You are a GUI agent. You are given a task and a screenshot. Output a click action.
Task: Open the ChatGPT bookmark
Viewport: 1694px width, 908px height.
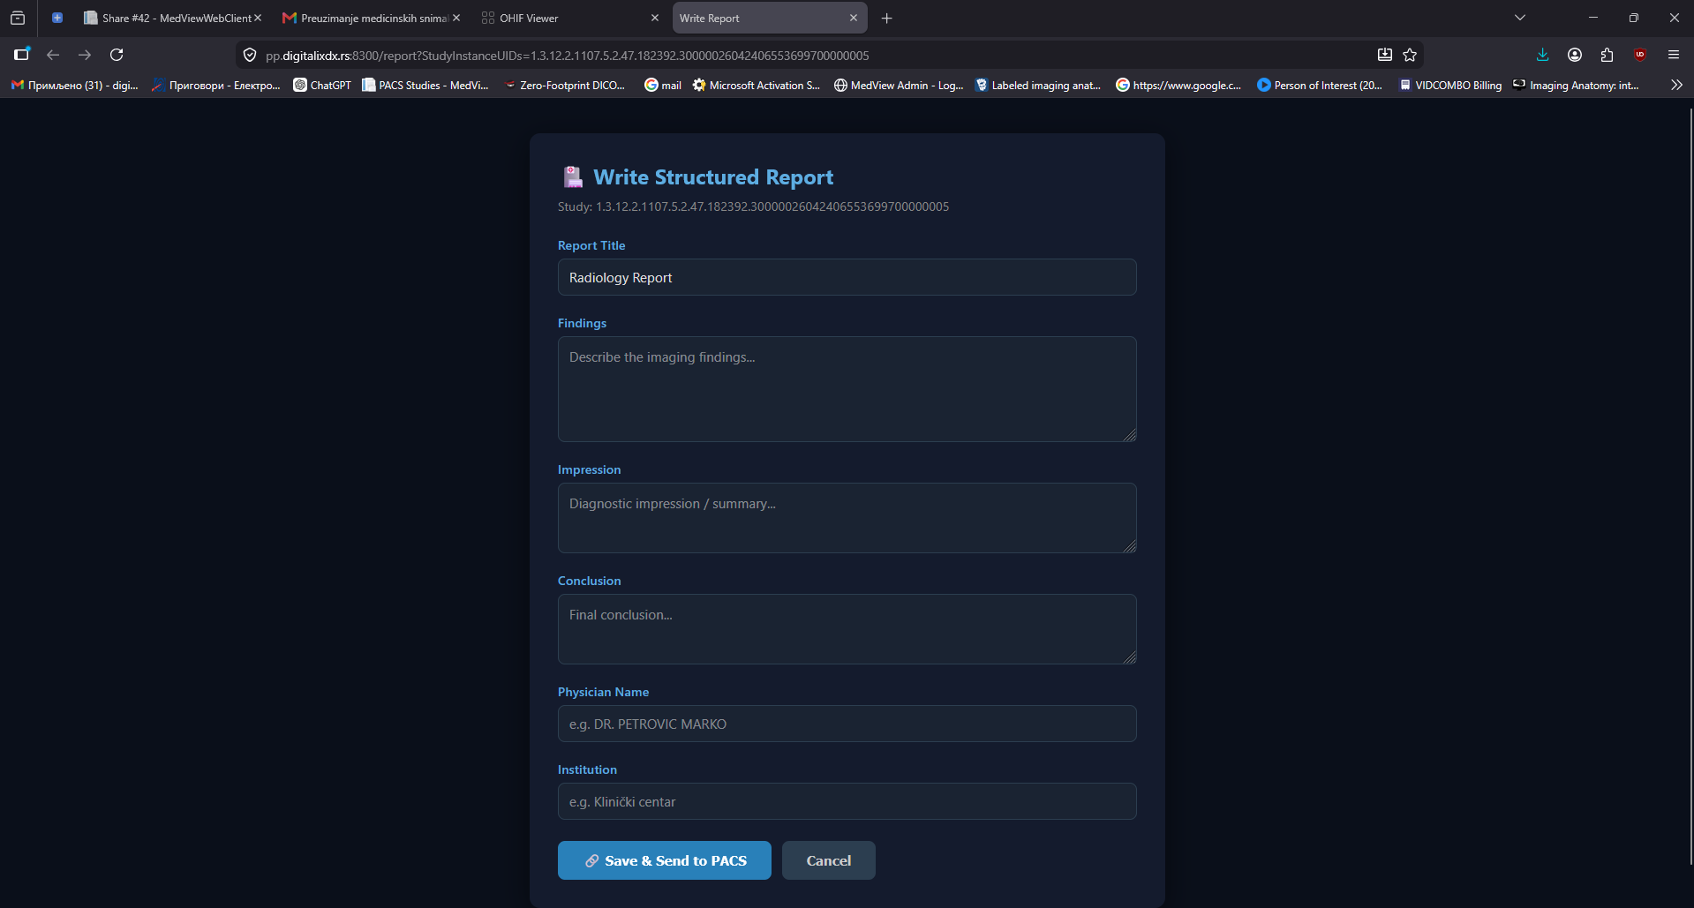pyautogui.click(x=322, y=85)
